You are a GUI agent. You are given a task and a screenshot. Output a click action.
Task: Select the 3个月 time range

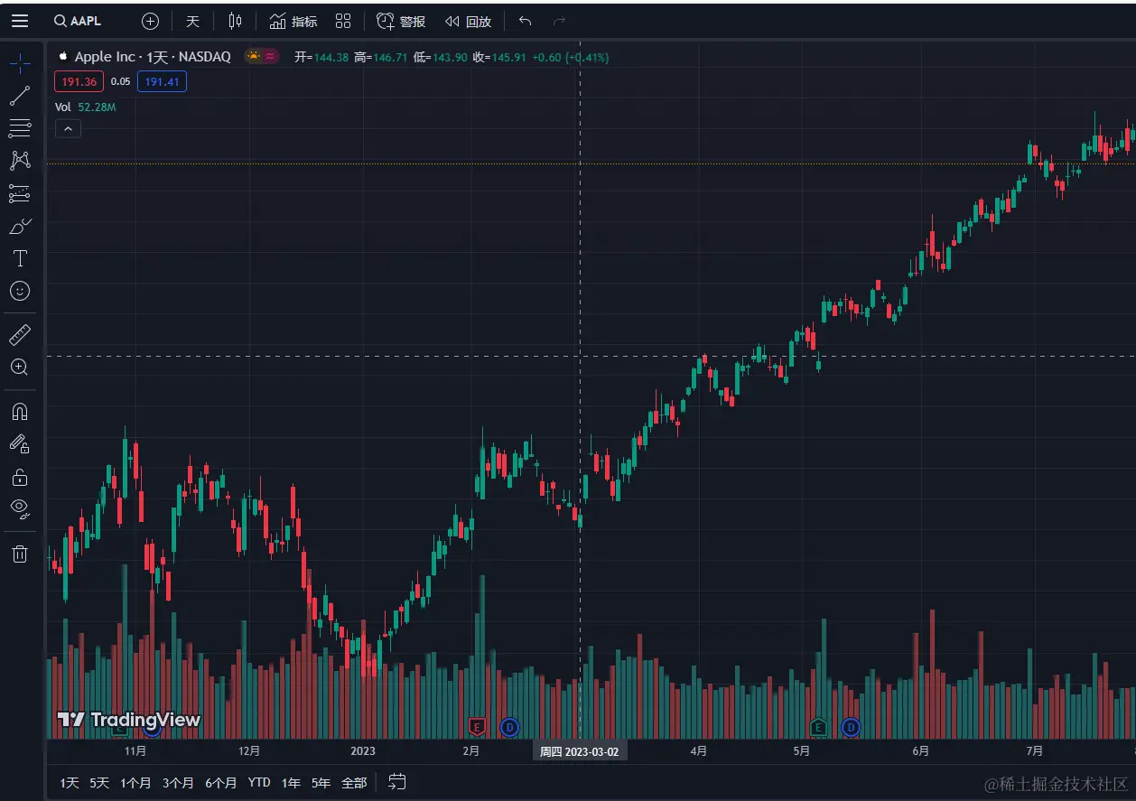pos(178,783)
